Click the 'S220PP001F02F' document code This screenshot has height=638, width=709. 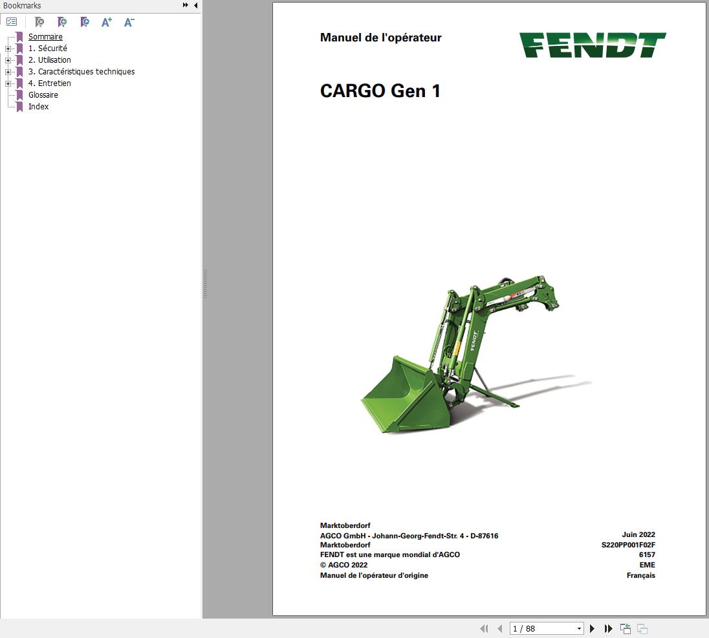click(628, 545)
